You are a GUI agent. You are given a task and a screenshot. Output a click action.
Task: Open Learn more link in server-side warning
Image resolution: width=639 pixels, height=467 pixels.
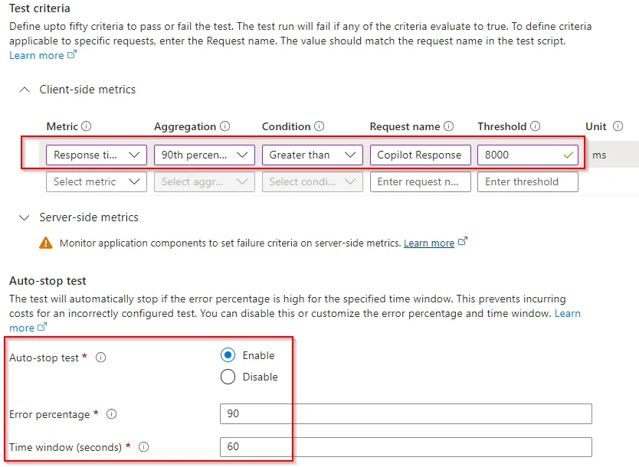(429, 243)
